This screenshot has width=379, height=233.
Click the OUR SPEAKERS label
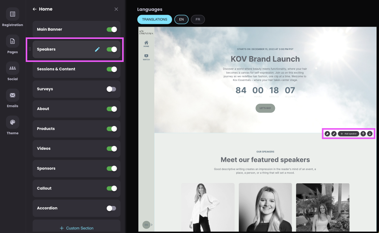click(265, 152)
